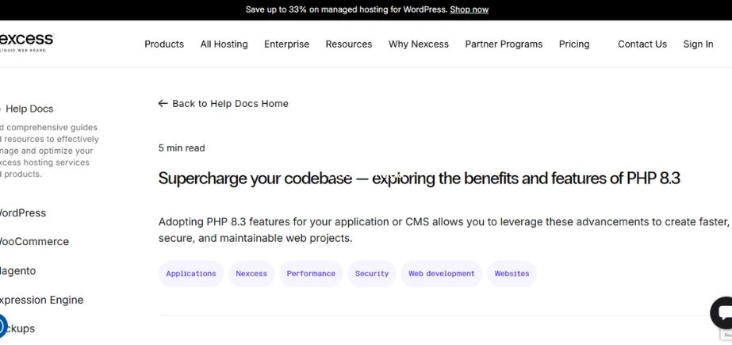Screen dimensions: 732x345
Task: Filter by the Security tag
Action: [372, 274]
